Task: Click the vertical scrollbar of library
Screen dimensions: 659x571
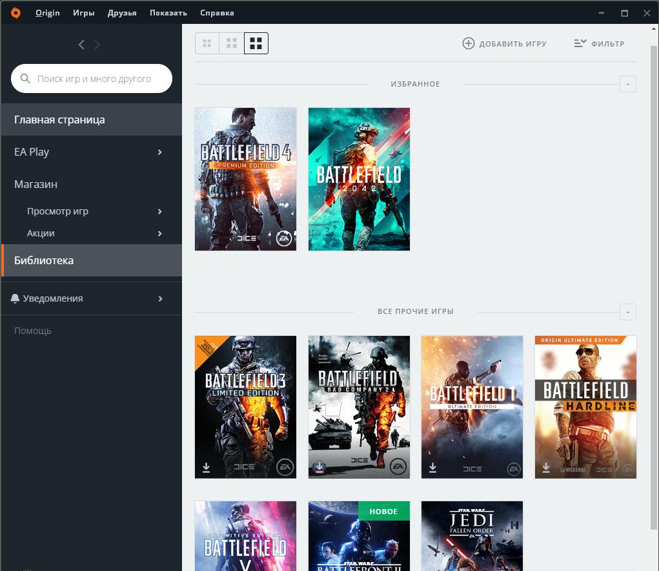Action: pyautogui.click(x=654, y=286)
